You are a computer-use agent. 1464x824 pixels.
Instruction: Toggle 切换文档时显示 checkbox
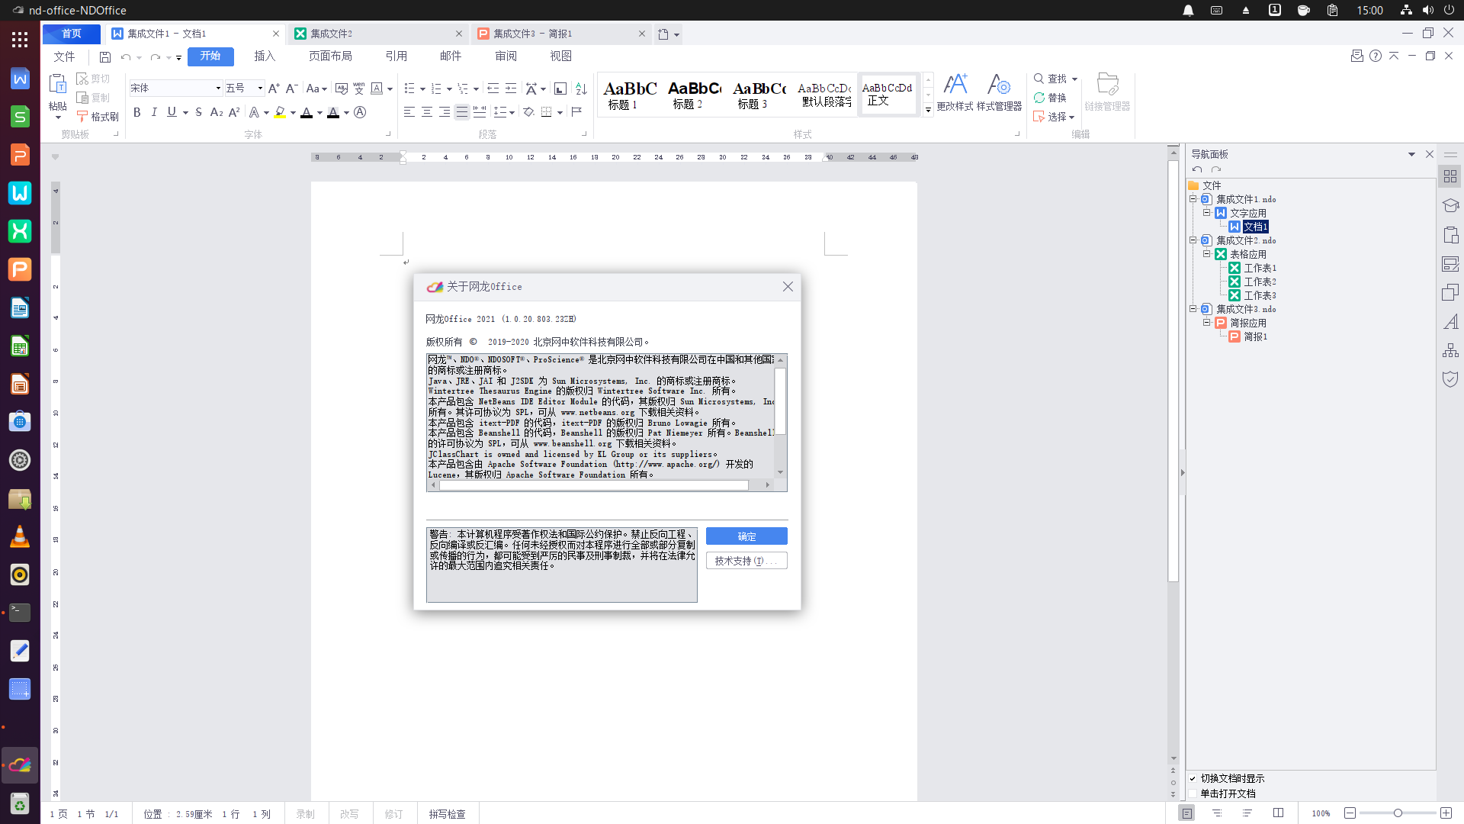[x=1193, y=779]
